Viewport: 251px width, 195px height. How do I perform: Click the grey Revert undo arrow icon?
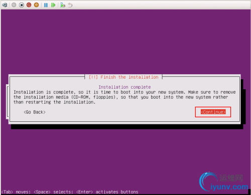click(x=70, y=5)
